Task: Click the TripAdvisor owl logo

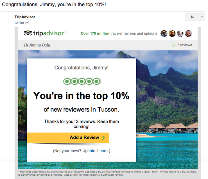Action: pos(28,33)
